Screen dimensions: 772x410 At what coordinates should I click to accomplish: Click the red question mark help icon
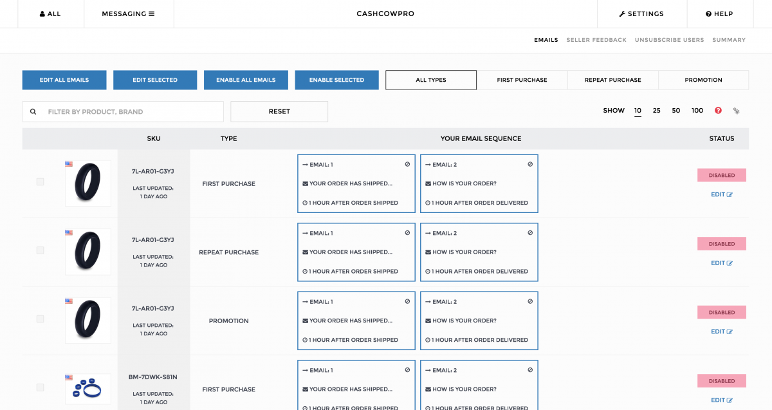coord(718,111)
